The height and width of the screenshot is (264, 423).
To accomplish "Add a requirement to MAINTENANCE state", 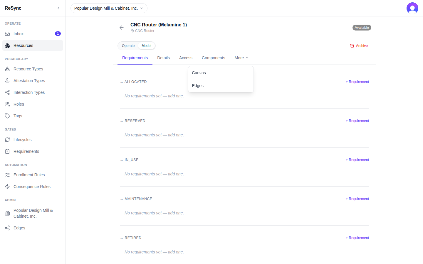I will click(357, 199).
